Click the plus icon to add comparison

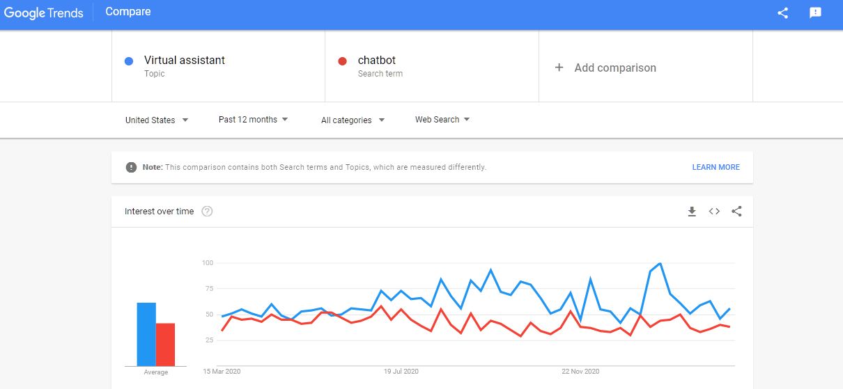coord(559,68)
